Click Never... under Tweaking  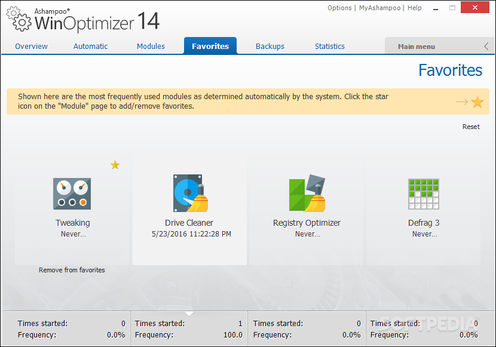74,234
